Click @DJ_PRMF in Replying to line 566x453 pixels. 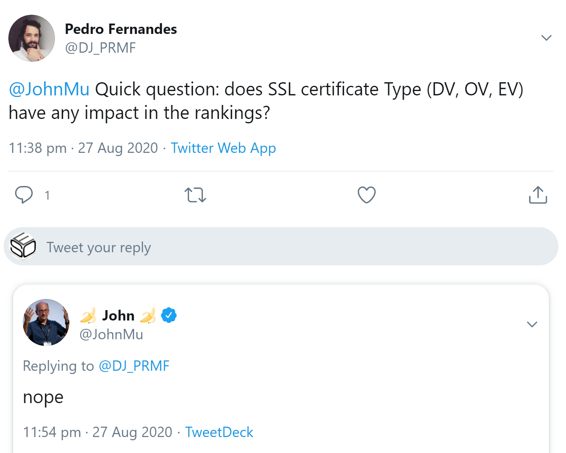pyautogui.click(x=134, y=366)
